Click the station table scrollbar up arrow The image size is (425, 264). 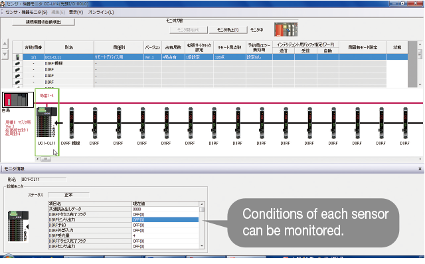(420, 45)
